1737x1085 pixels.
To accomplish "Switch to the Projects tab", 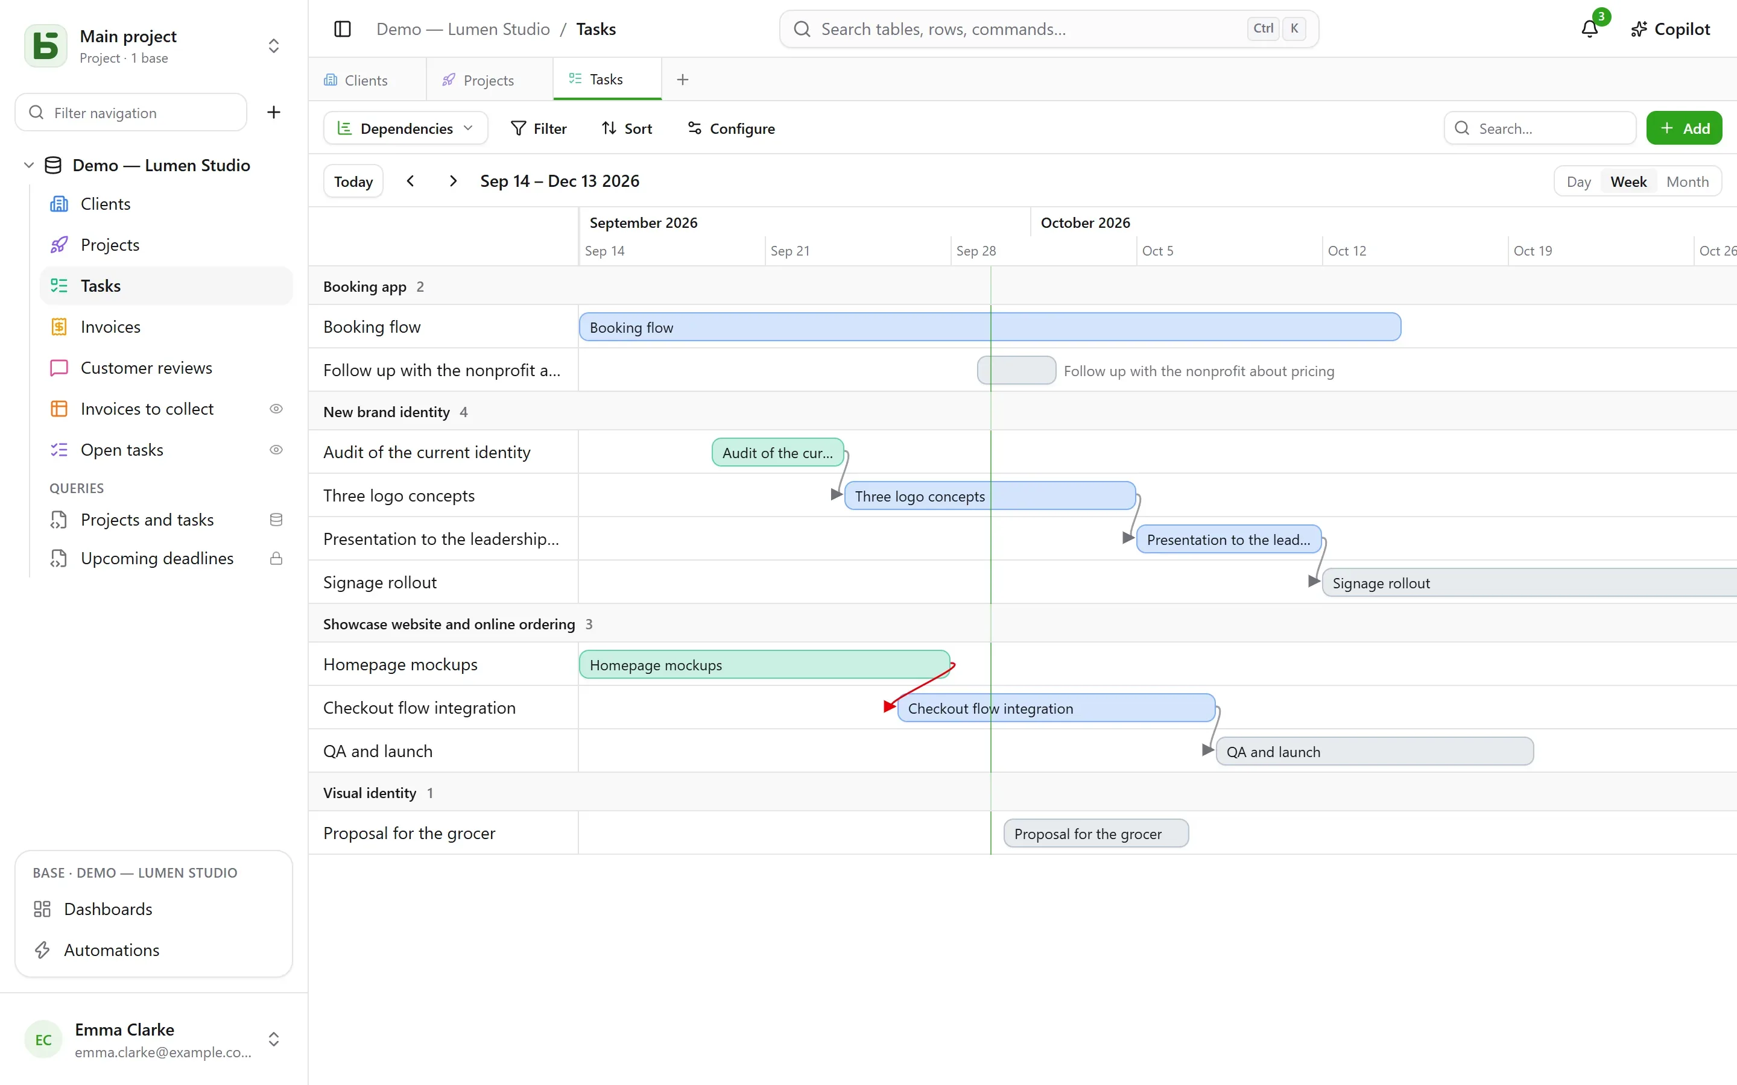I will (489, 80).
